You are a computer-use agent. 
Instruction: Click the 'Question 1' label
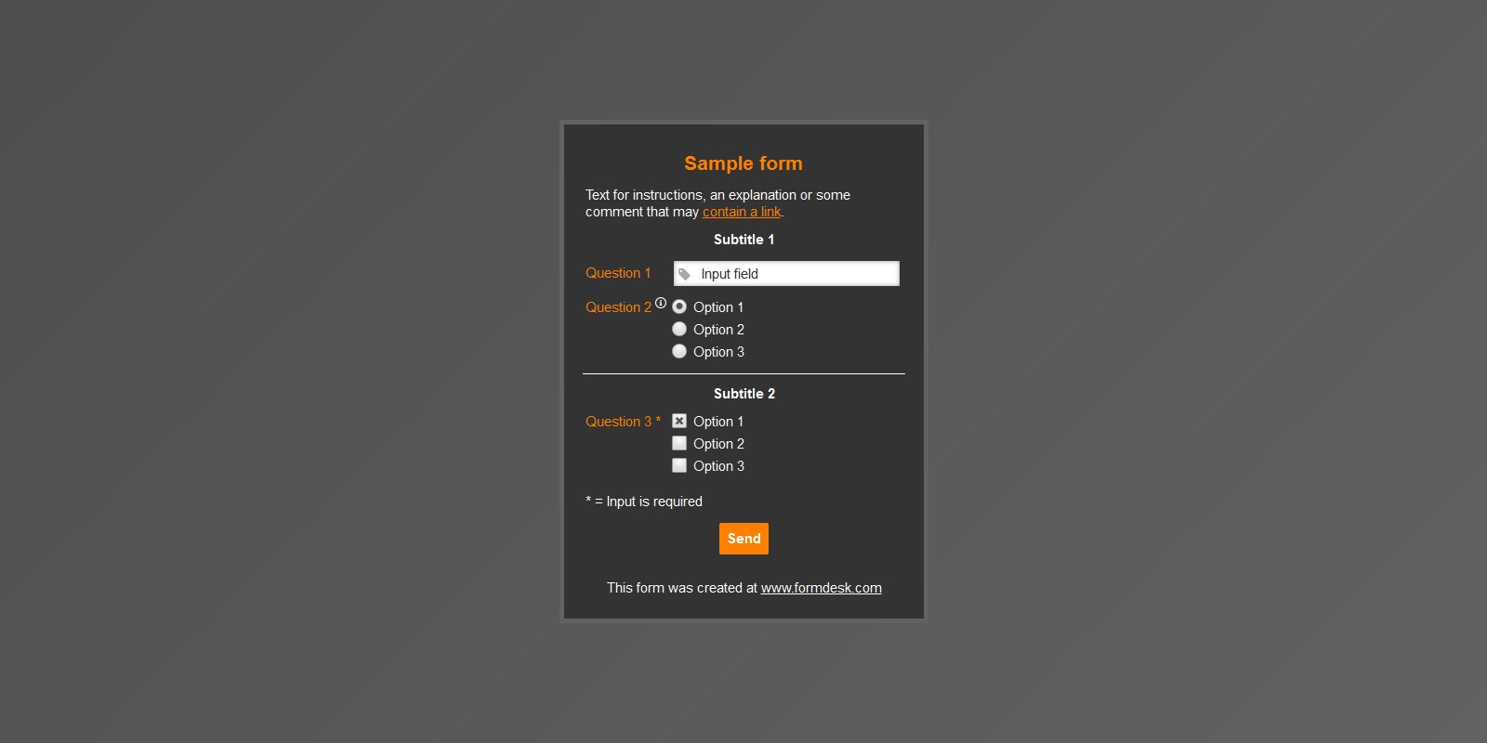tap(618, 273)
